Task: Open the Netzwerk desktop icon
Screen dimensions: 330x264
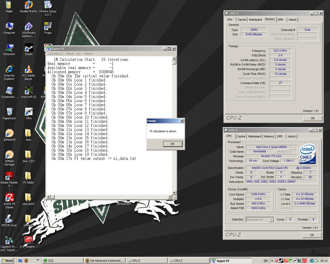Action: click(9, 50)
